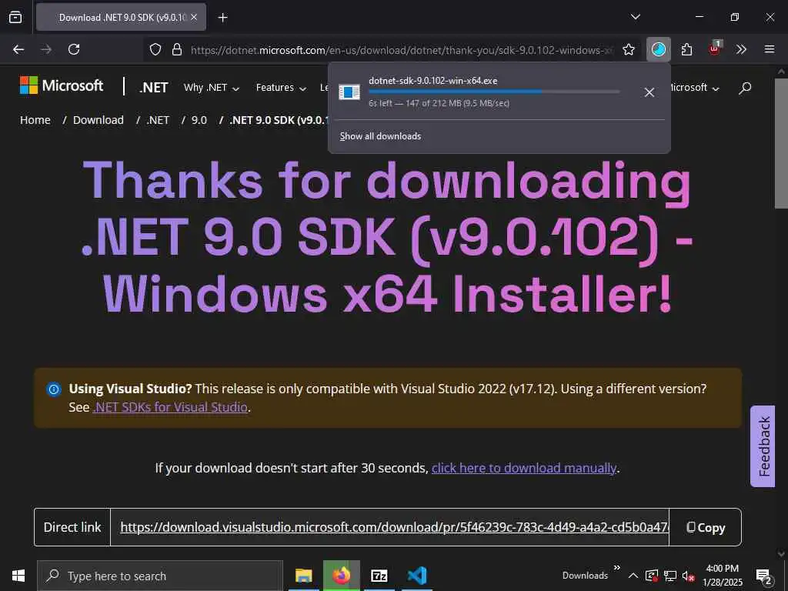Open the Extensions puzzle-piece icon
This screenshot has height=591, width=788.
(x=686, y=49)
